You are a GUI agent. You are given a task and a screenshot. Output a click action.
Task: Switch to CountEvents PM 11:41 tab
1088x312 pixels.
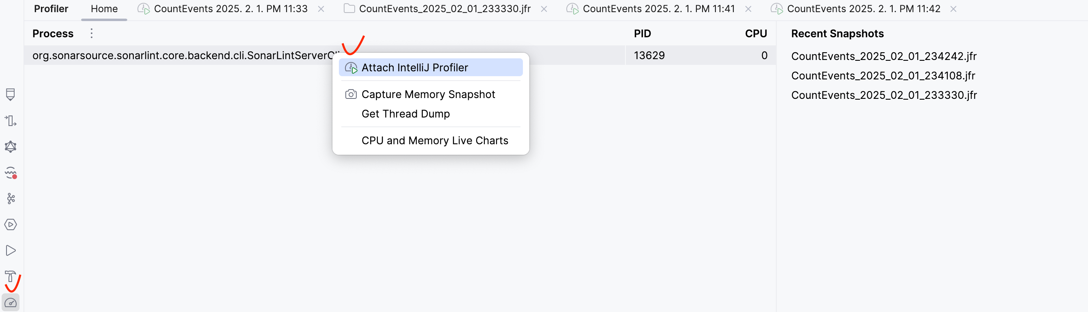pyautogui.click(x=658, y=9)
